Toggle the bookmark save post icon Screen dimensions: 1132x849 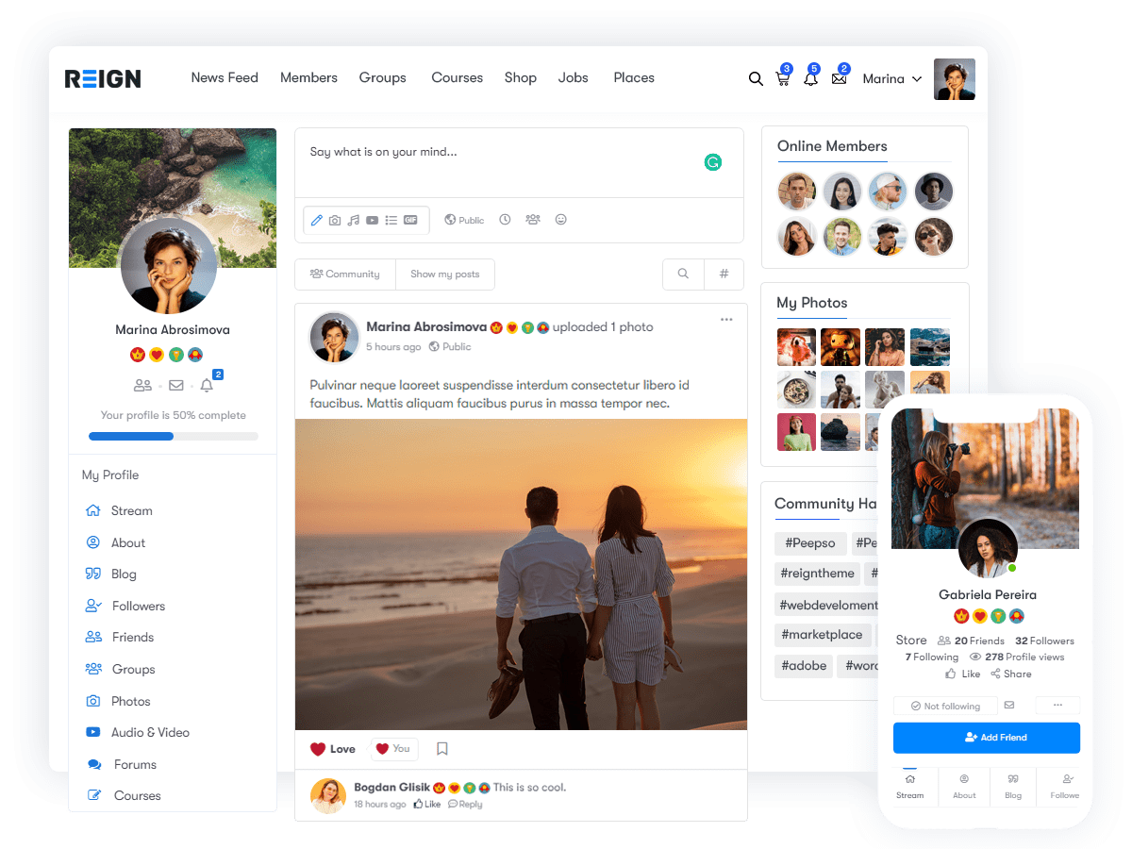(x=442, y=749)
